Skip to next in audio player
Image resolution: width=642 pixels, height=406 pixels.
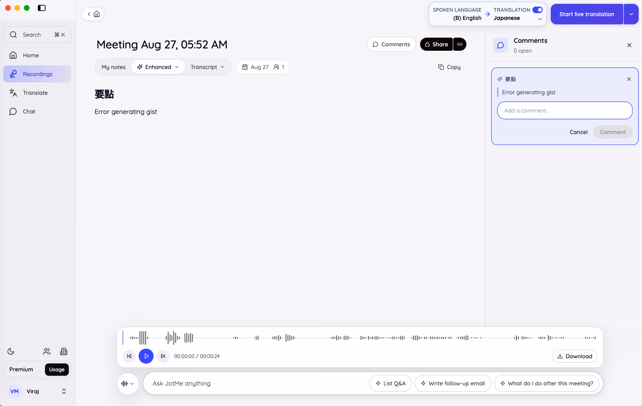pyautogui.click(x=163, y=356)
